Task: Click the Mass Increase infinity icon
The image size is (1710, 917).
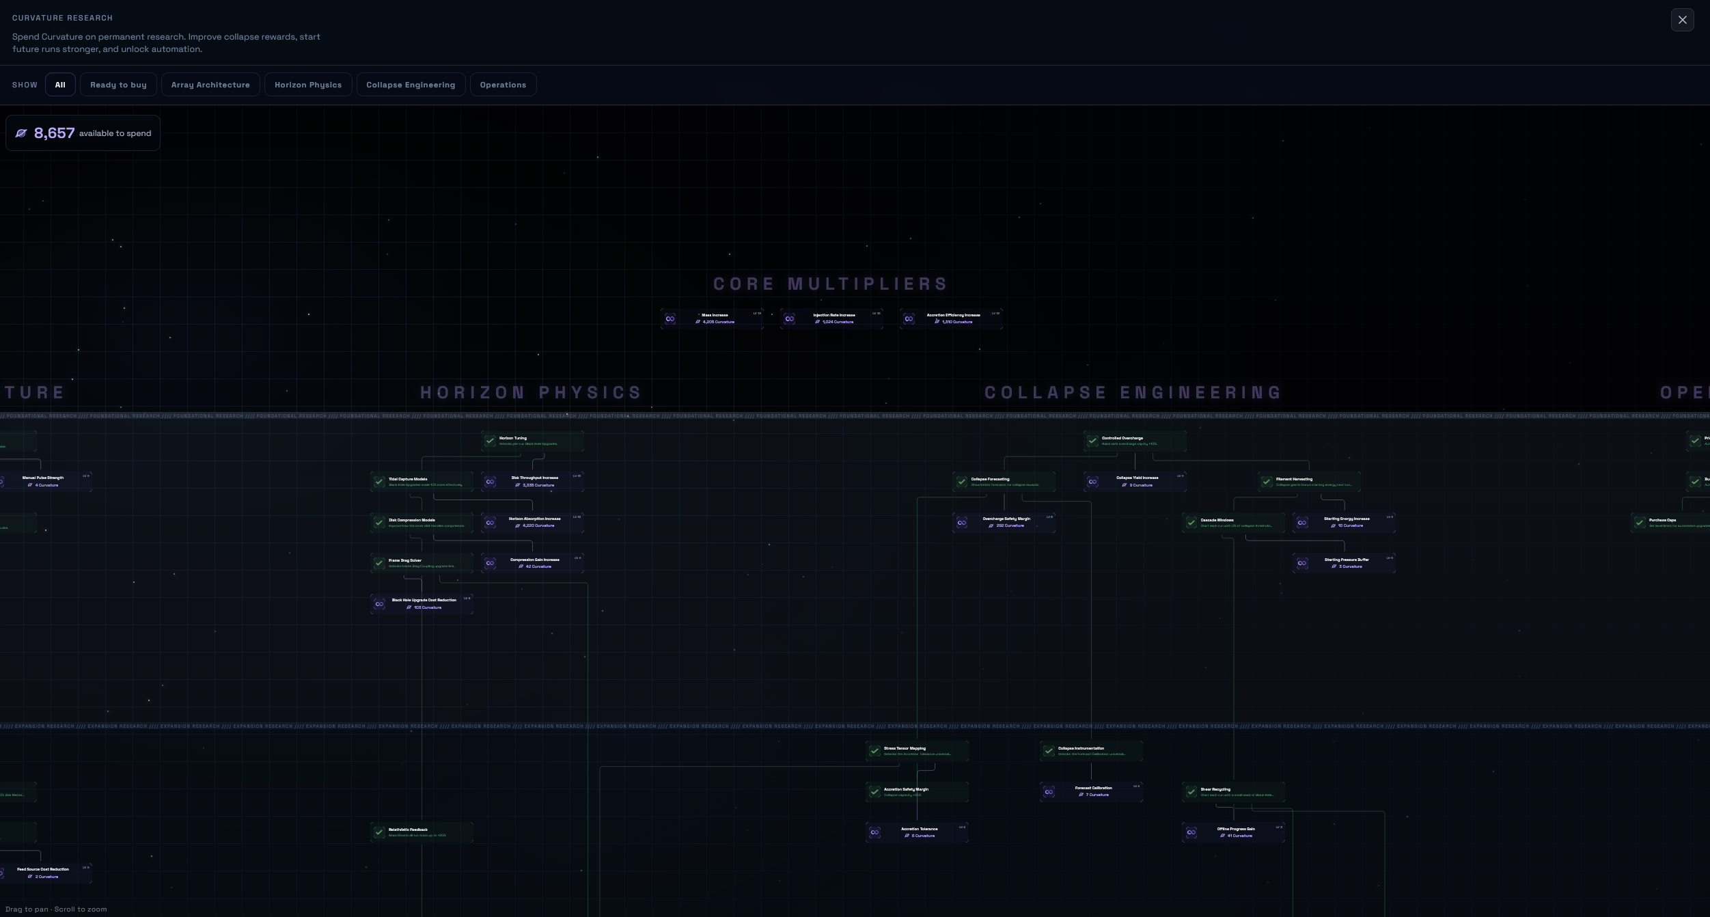Action: [x=670, y=319]
